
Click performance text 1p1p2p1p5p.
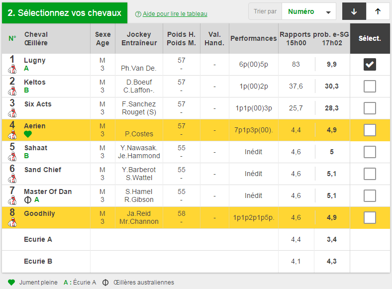(x=254, y=218)
